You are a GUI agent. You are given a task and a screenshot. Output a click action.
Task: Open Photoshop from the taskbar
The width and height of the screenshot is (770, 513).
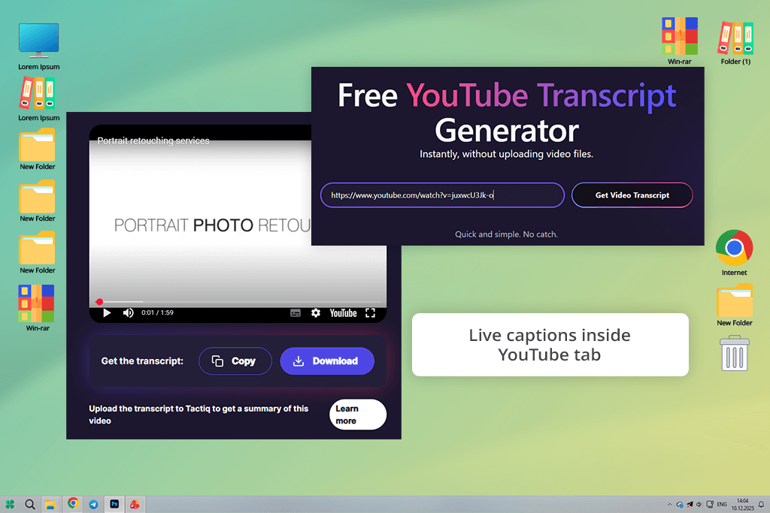tap(114, 504)
